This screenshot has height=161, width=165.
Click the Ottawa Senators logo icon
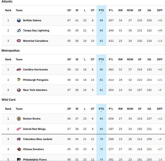(x=19, y=149)
